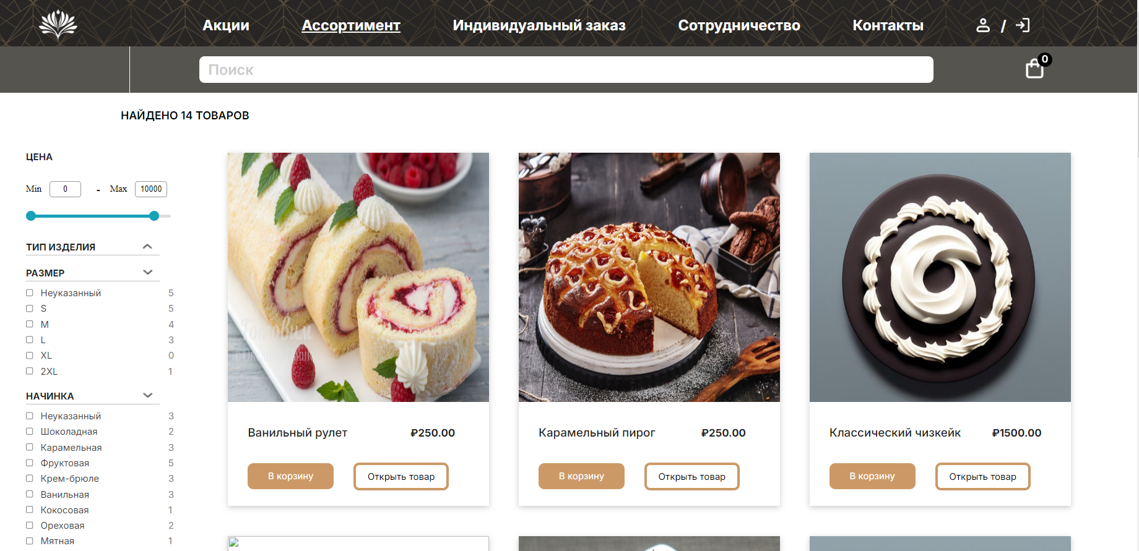Click the price slider maximum handle

(154, 216)
